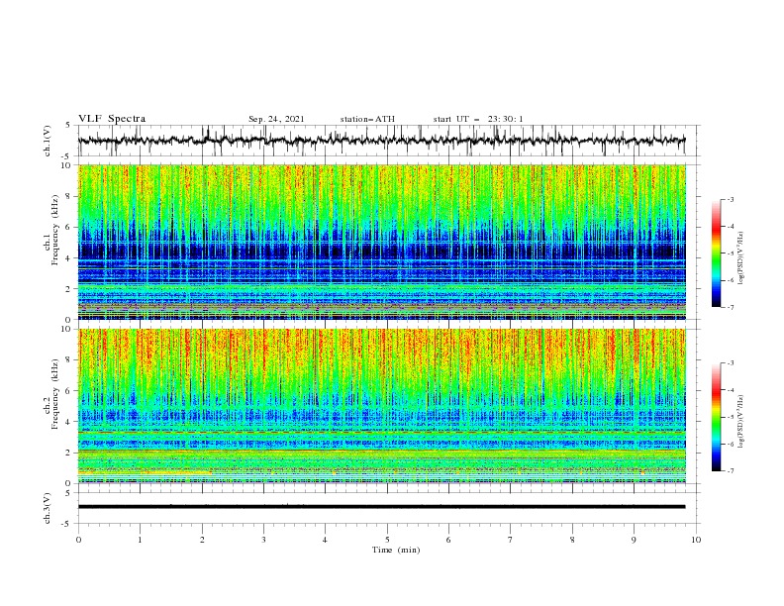Click time axis tick label 7
The height and width of the screenshot is (606, 784).
click(511, 540)
